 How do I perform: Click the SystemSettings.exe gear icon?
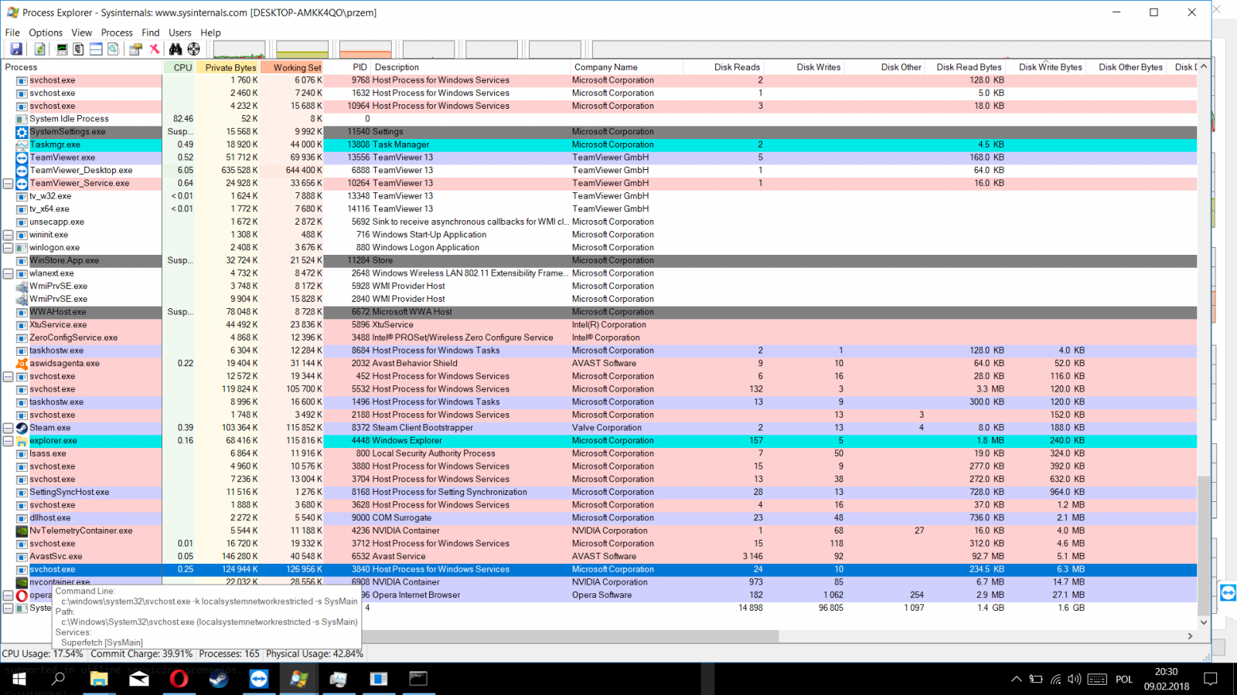pos(22,132)
